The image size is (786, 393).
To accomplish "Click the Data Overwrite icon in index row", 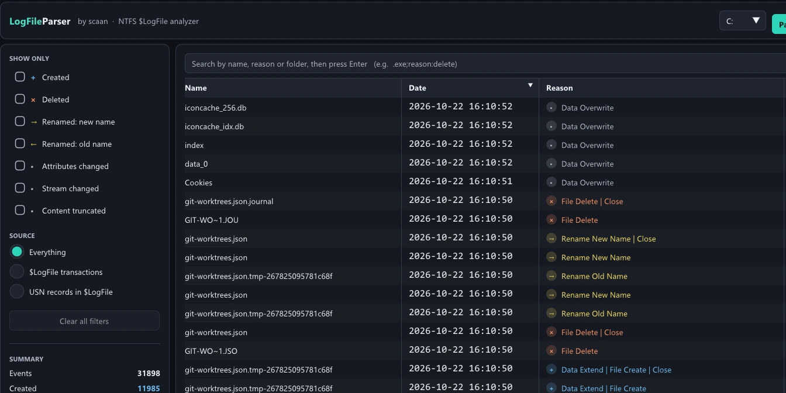I will (551, 145).
